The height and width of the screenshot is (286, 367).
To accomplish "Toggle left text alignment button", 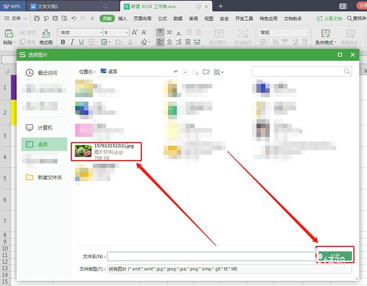I will [160, 42].
